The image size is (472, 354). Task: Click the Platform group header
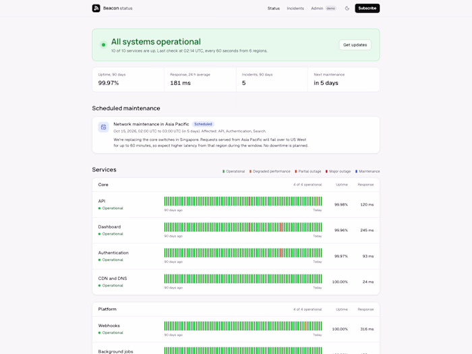pyautogui.click(x=236, y=309)
